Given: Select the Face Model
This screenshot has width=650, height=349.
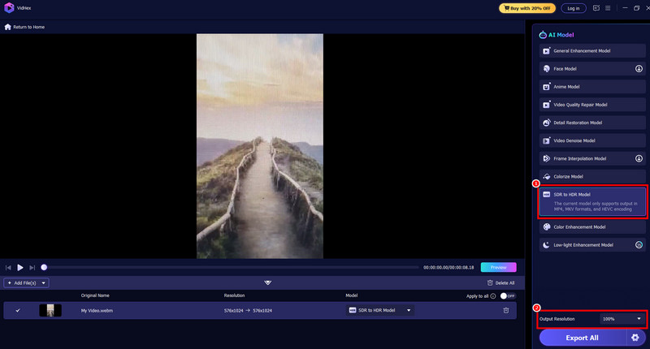Looking at the screenshot, I should 592,69.
